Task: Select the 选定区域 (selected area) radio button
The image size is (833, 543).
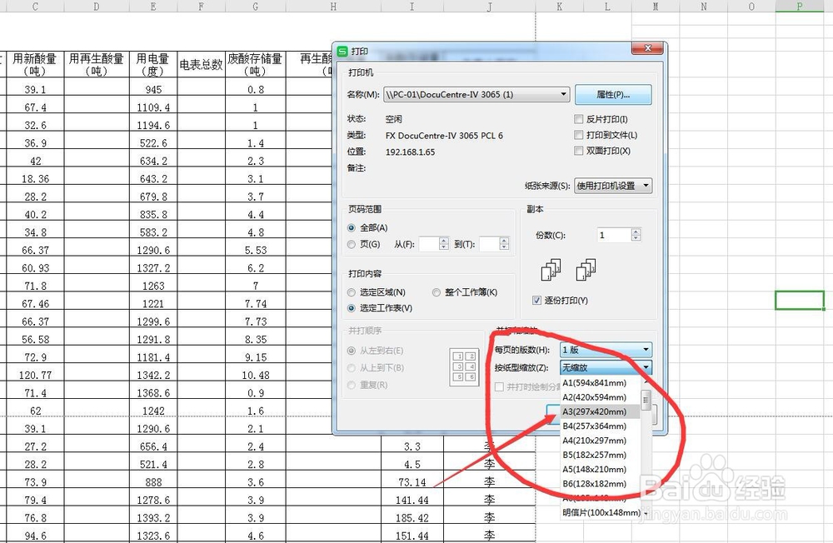Action: 351,293
